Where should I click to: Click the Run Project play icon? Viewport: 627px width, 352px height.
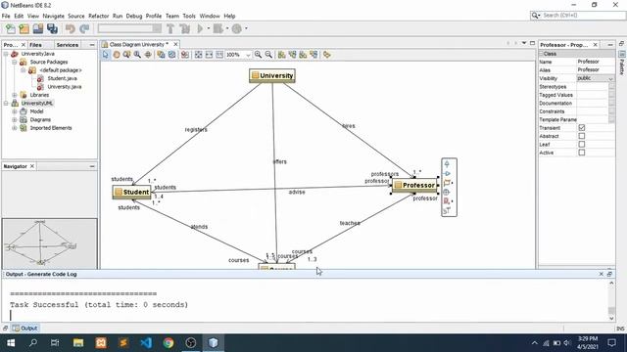(200, 28)
